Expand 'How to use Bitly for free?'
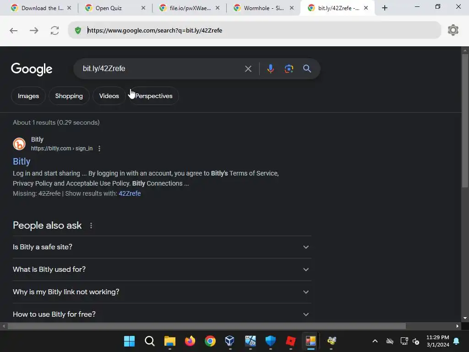 point(162,313)
